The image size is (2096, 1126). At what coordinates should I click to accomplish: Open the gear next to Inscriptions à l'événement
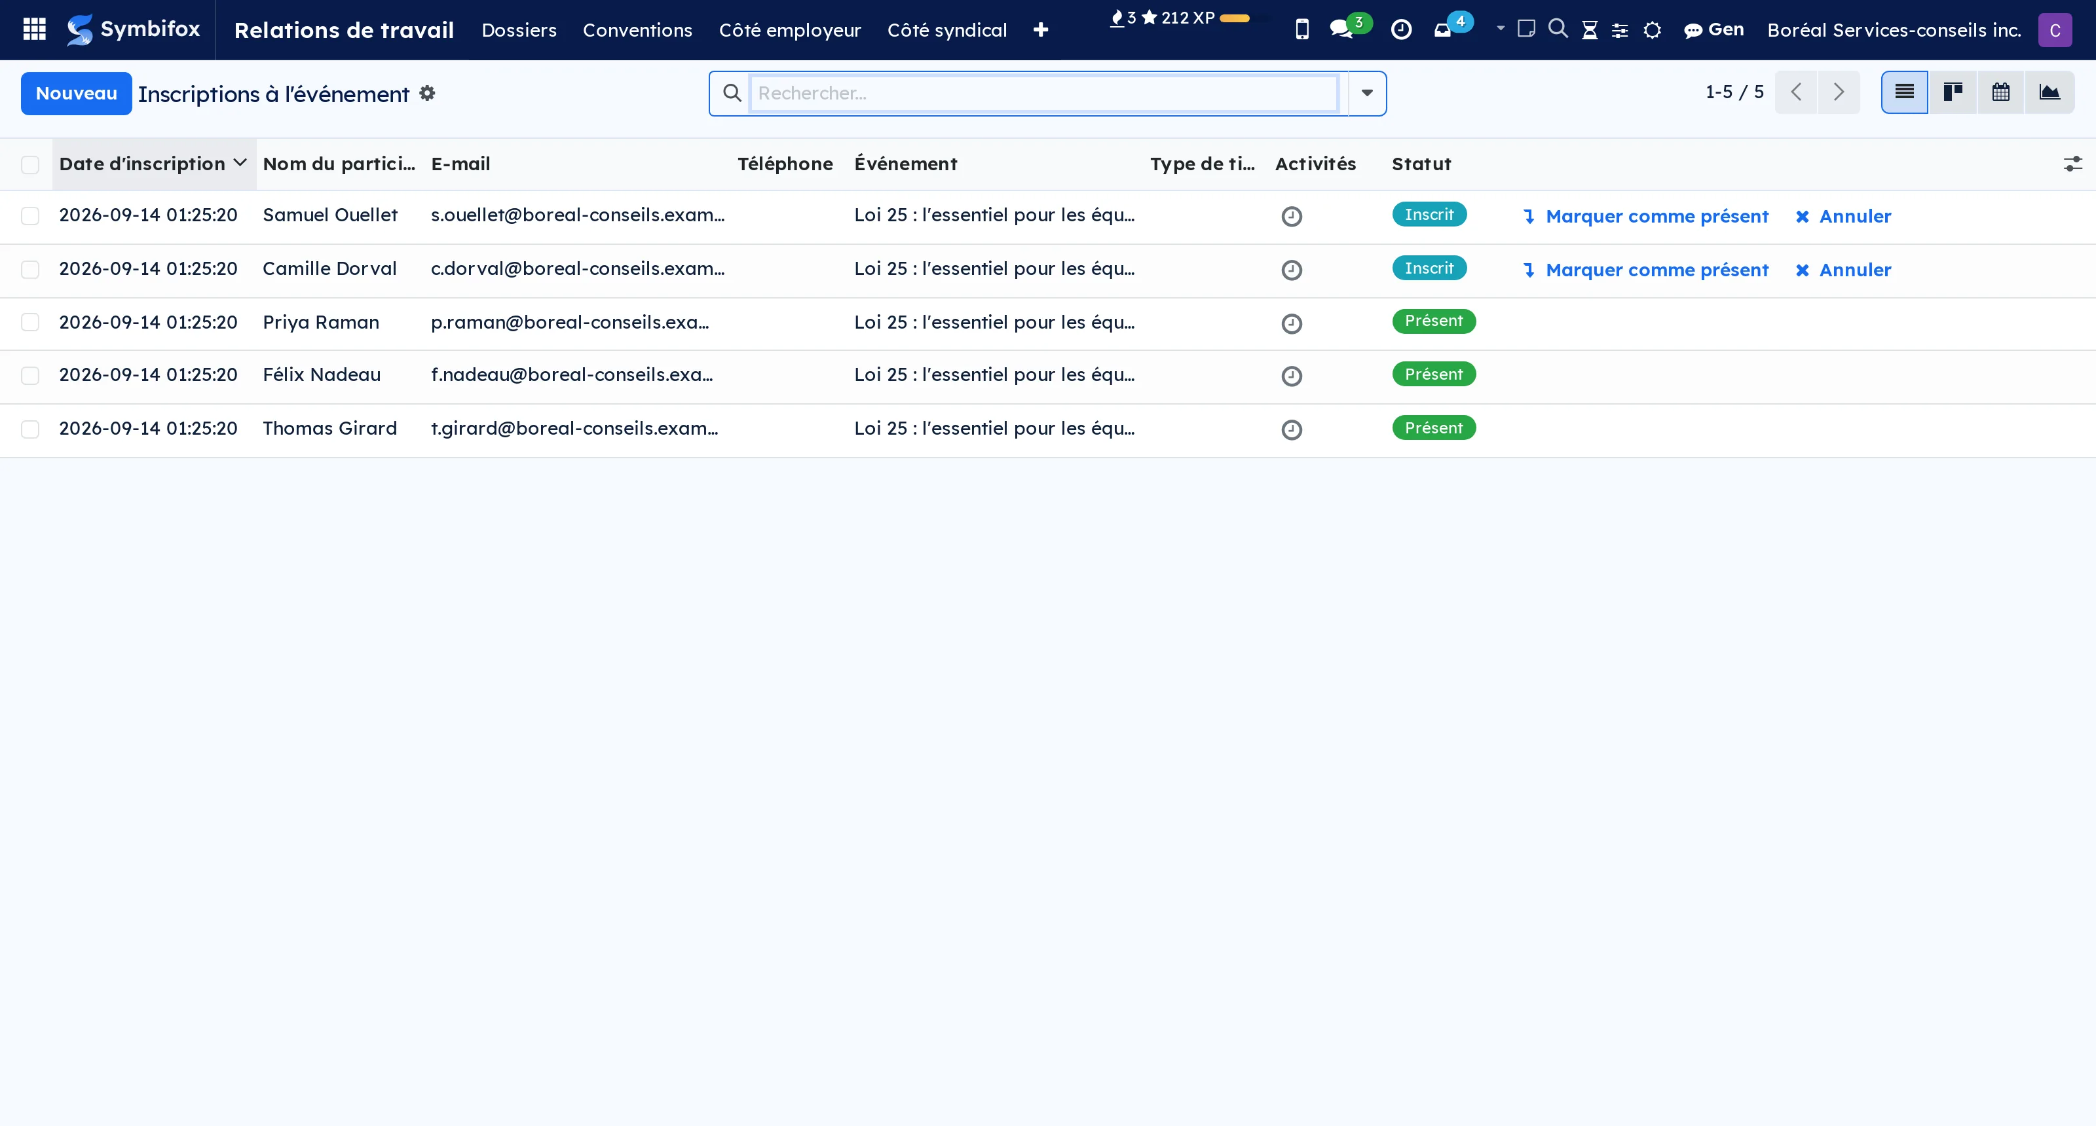(427, 94)
